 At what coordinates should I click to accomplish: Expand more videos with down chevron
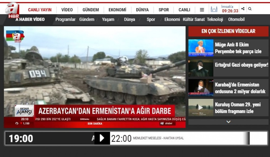(228, 122)
